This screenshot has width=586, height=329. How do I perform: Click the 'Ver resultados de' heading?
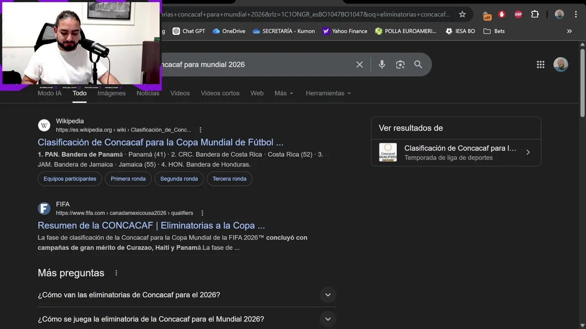(411, 128)
